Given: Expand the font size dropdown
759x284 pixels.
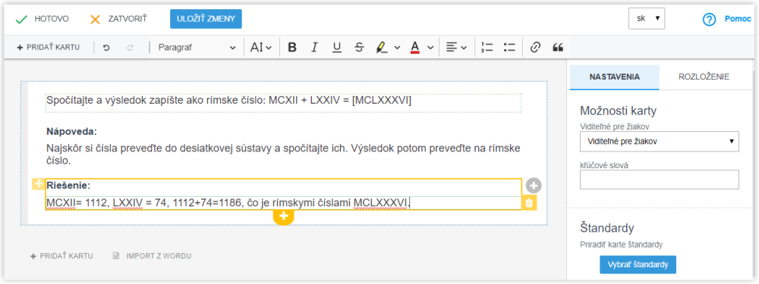Looking at the screenshot, I should [260, 47].
